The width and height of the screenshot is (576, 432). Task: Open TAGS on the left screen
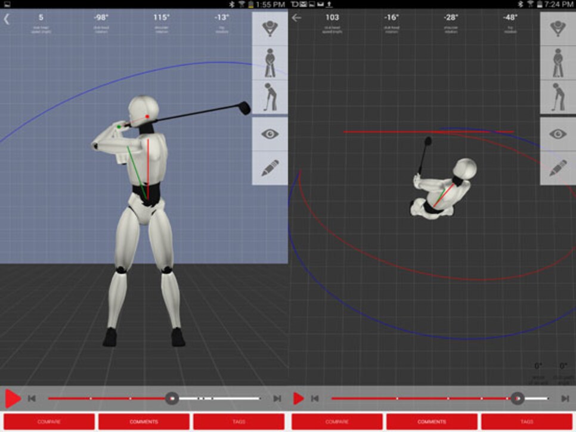pyautogui.click(x=239, y=422)
